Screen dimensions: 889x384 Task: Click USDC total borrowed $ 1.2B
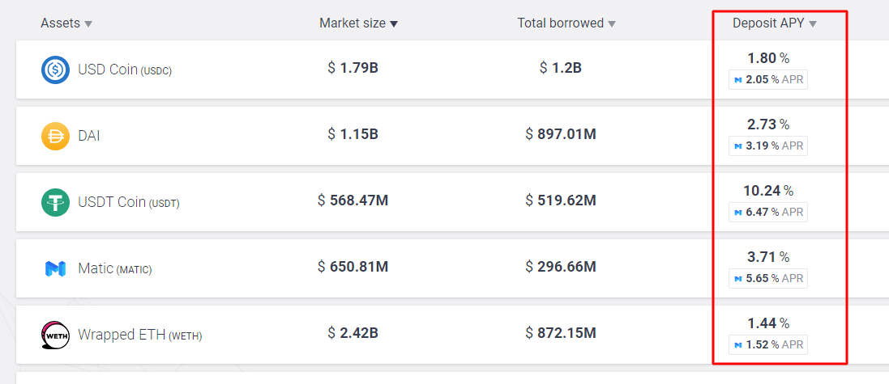tap(561, 68)
